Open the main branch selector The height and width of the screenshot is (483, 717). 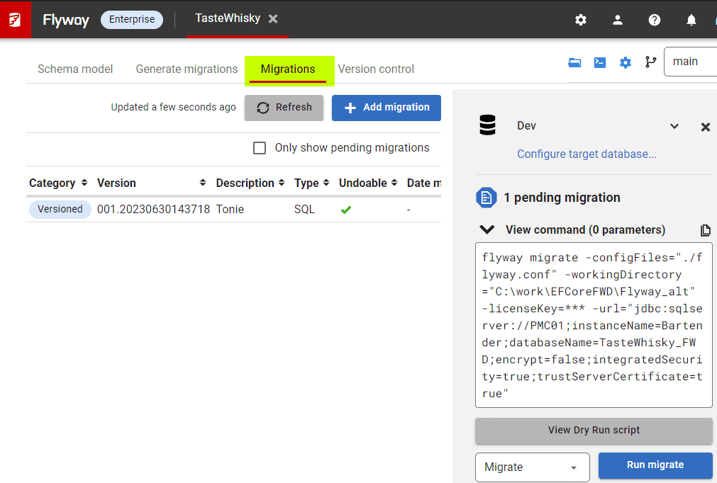tap(691, 62)
